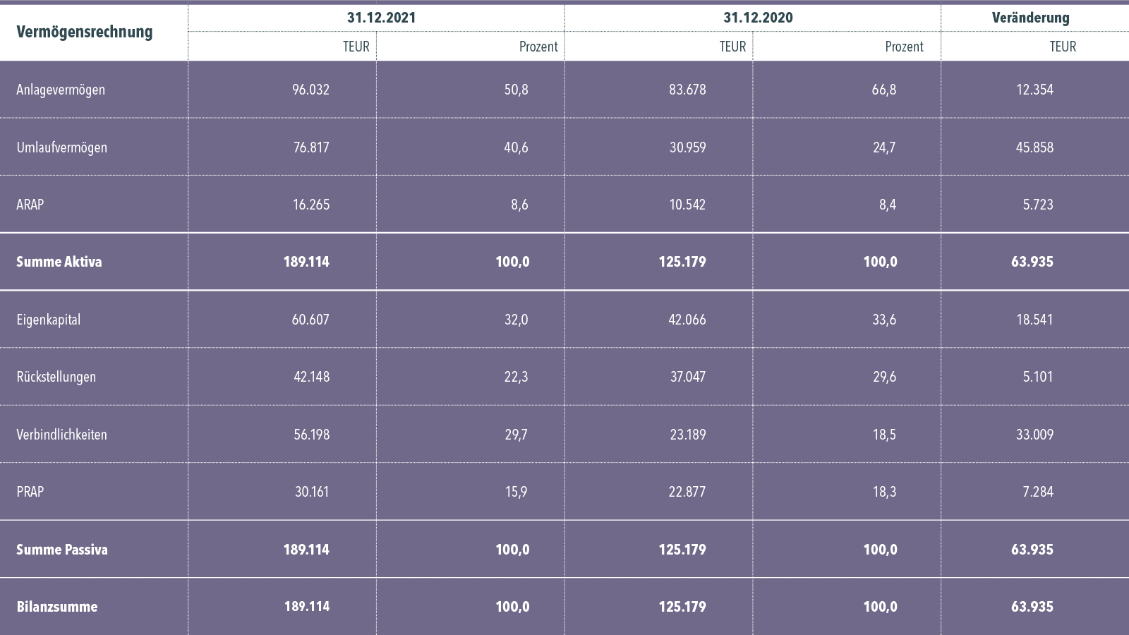
Task: Click the Summe Aktiva row label
Action: [x=59, y=262]
